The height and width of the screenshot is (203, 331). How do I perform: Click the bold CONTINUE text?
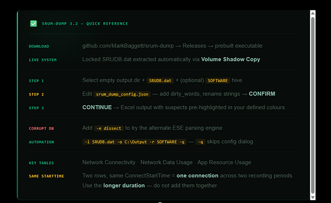(x=97, y=107)
